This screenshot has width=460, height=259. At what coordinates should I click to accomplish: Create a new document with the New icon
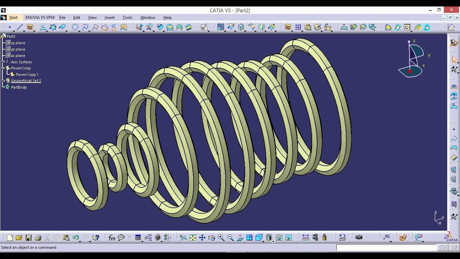coord(10,238)
